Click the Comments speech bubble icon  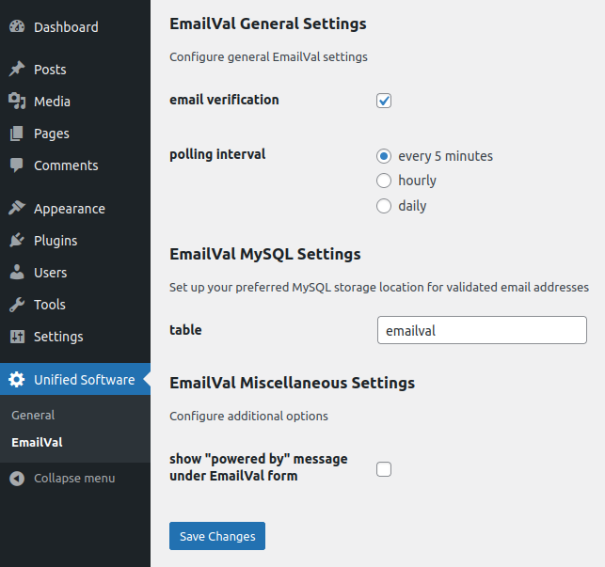coord(17,165)
